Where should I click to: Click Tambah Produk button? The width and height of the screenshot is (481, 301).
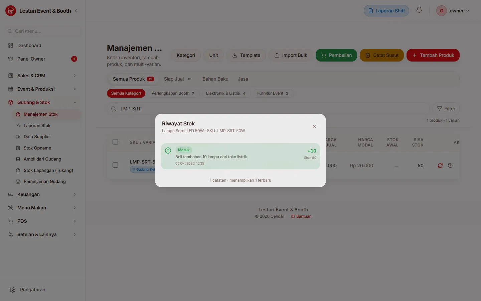click(x=433, y=55)
